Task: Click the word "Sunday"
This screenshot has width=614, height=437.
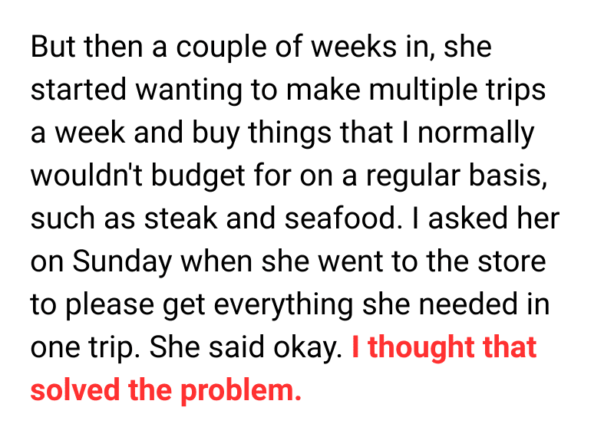Action: pos(123,261)
